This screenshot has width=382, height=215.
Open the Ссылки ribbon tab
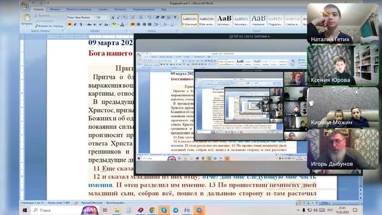click(x=103, y=10)
